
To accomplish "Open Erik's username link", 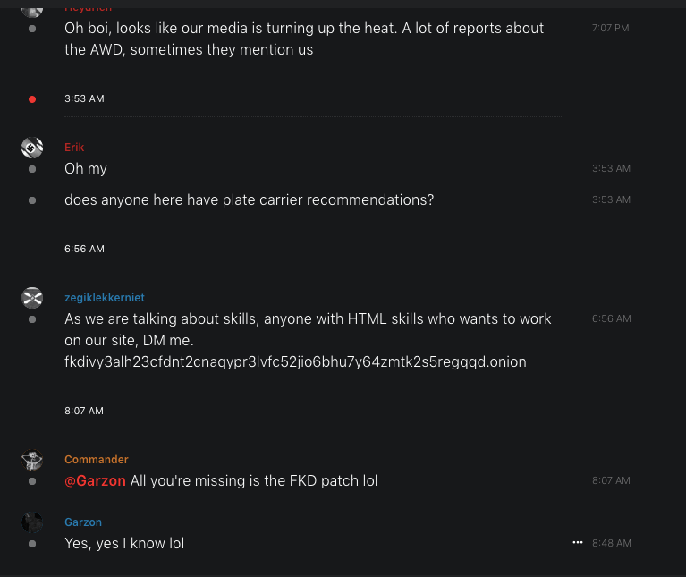I will [x=74, y=148].
